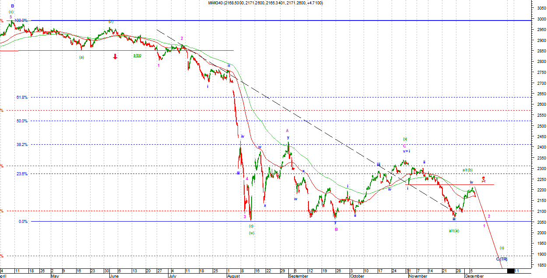Click the red skull and crossbones marker
547x278 pixels.
tap(484, 179)
